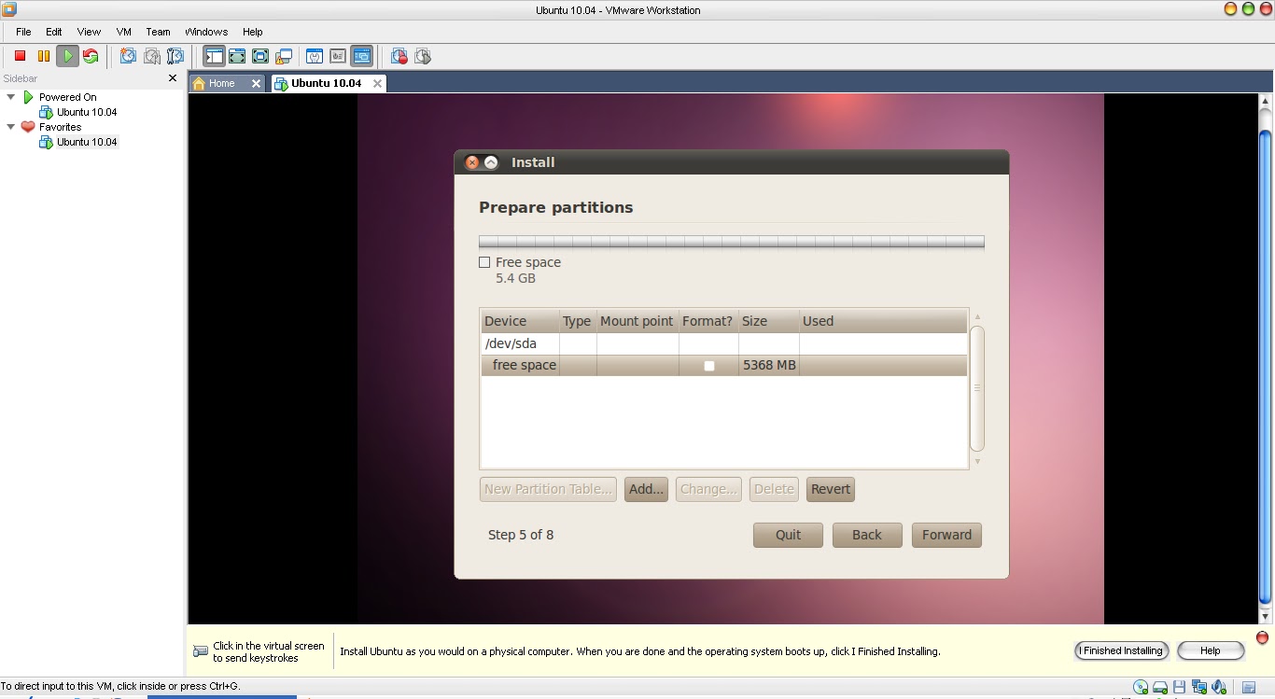
Task: Dismiss the install hint bar with the red button
Action: (1262, 637)
